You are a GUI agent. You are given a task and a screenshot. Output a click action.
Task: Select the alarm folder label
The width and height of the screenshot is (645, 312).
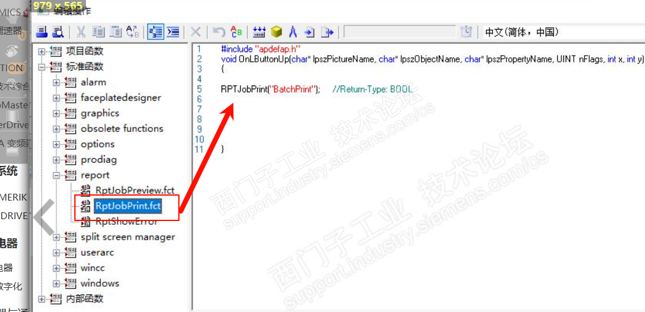click(x=93, y=82)
